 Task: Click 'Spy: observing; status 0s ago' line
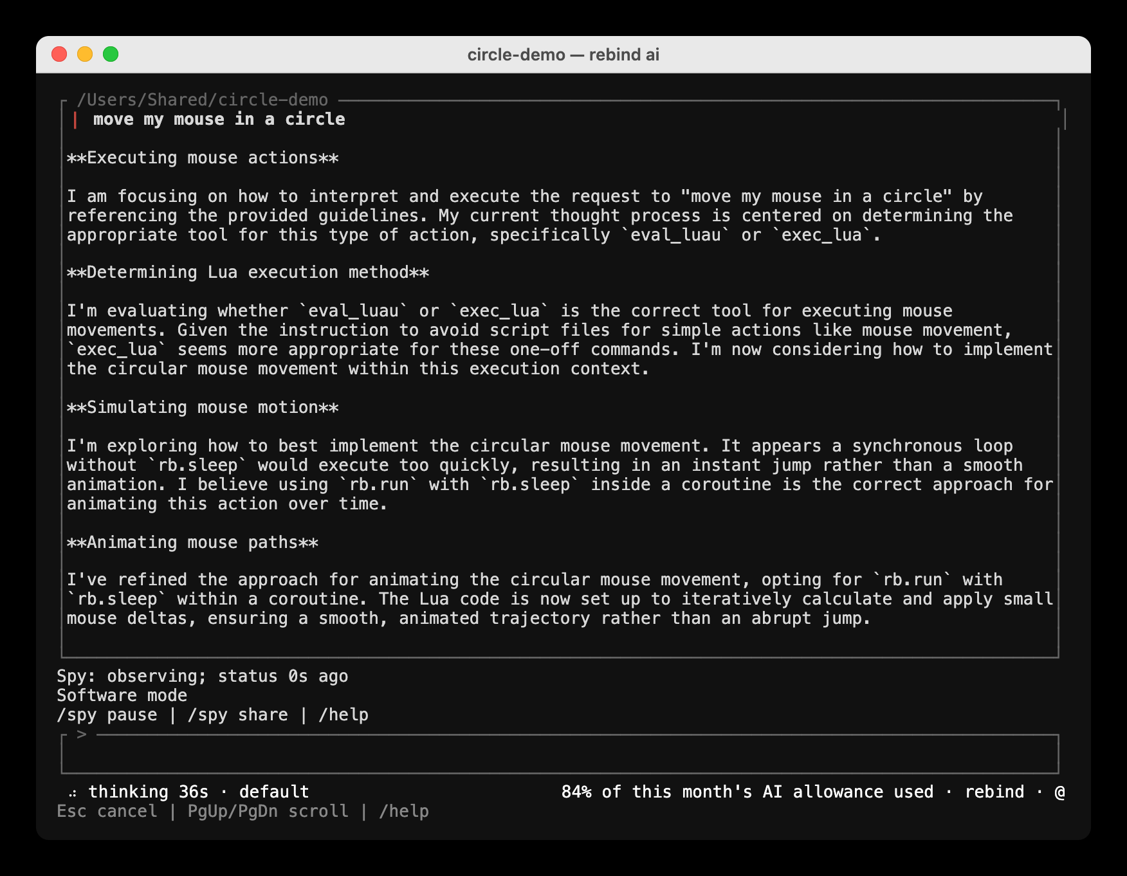tap(203, 677)
